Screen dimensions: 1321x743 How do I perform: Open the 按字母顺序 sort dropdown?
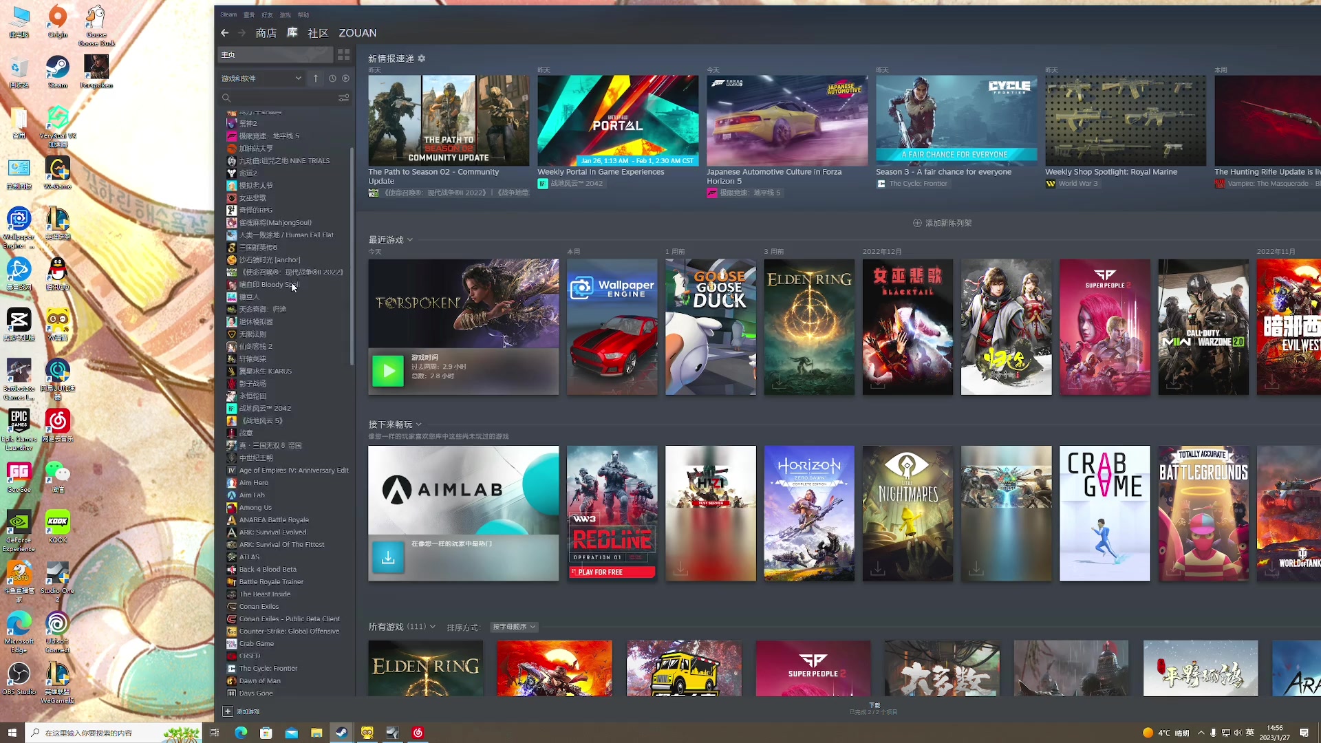click(x=513, y=627)
